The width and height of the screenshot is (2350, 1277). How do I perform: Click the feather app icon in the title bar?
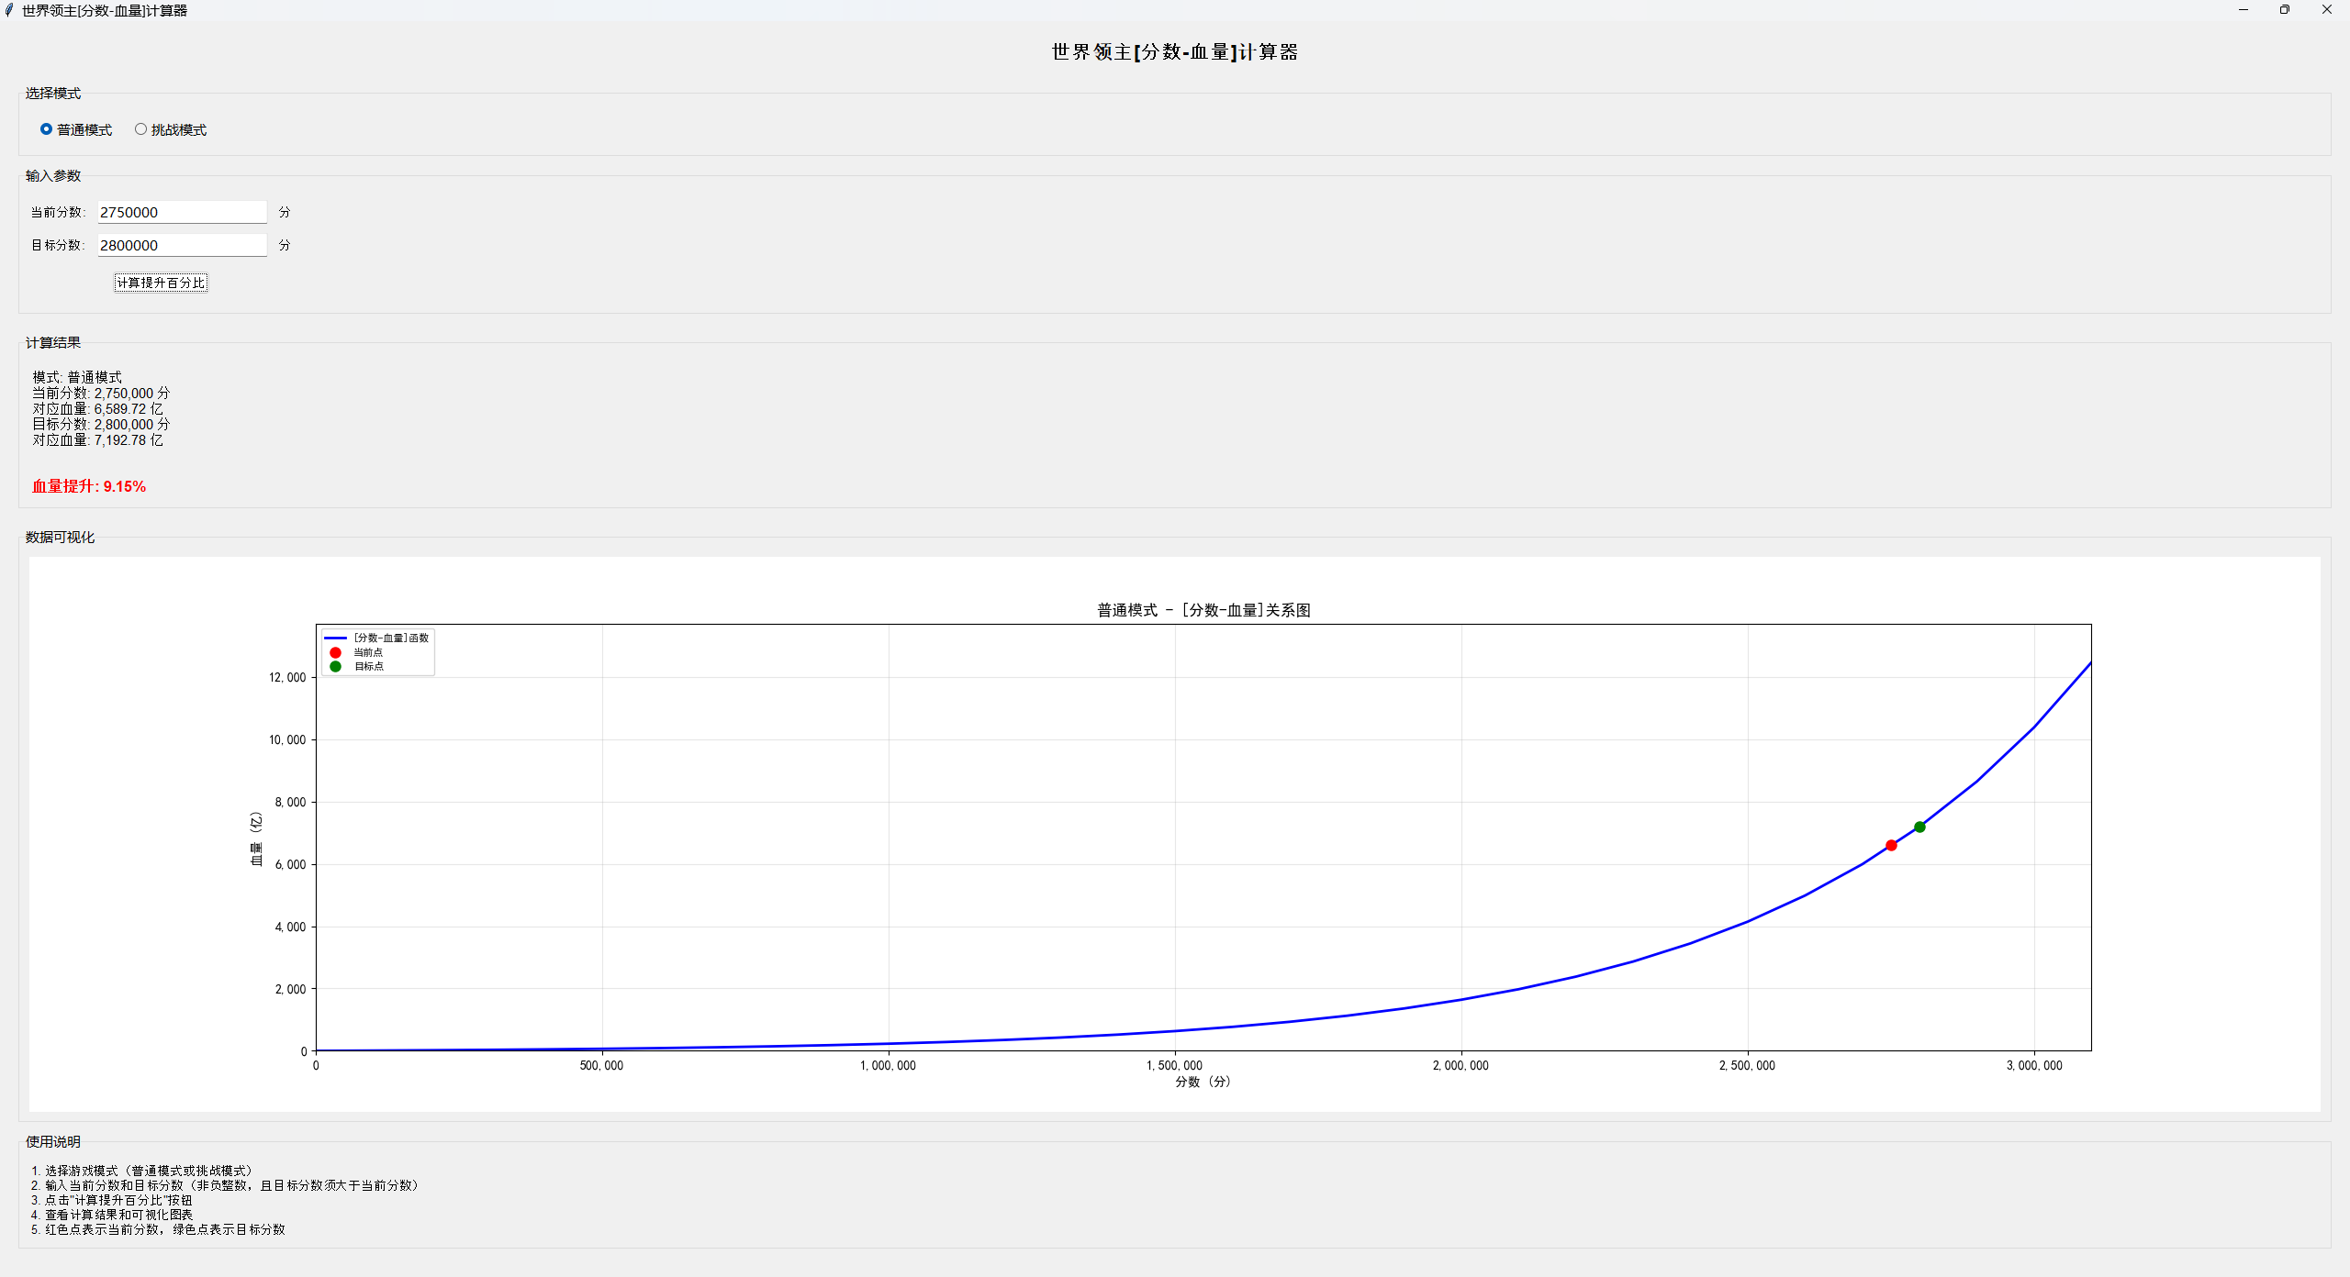click(9, 10)
